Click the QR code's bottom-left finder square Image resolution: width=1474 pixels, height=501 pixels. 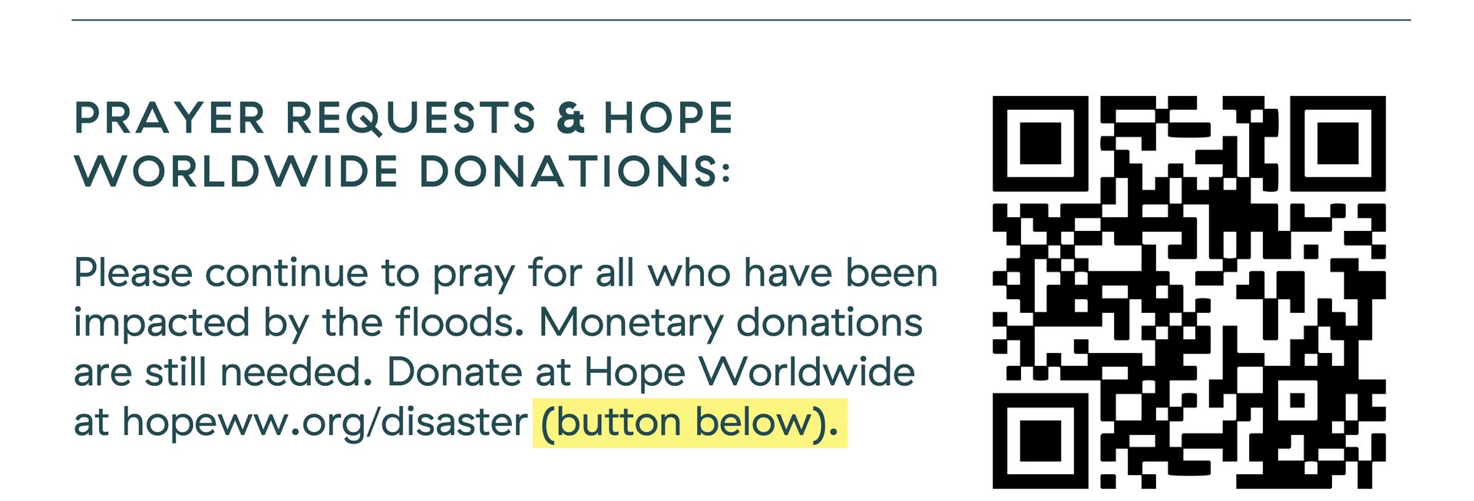pyautogui.click(x=1040, y=441)
